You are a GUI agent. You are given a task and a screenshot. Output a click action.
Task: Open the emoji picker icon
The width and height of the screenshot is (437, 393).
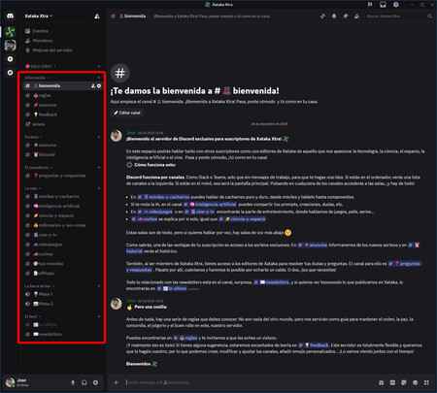point(416,382)
